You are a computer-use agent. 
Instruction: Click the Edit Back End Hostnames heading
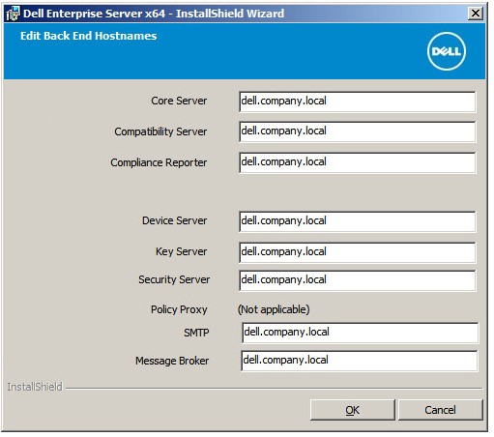(89, 36)
